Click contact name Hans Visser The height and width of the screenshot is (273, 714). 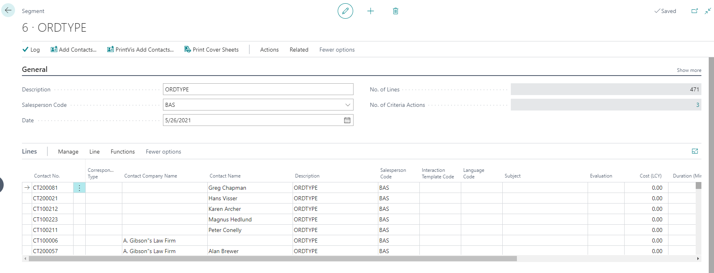click(x=223, y=198)
